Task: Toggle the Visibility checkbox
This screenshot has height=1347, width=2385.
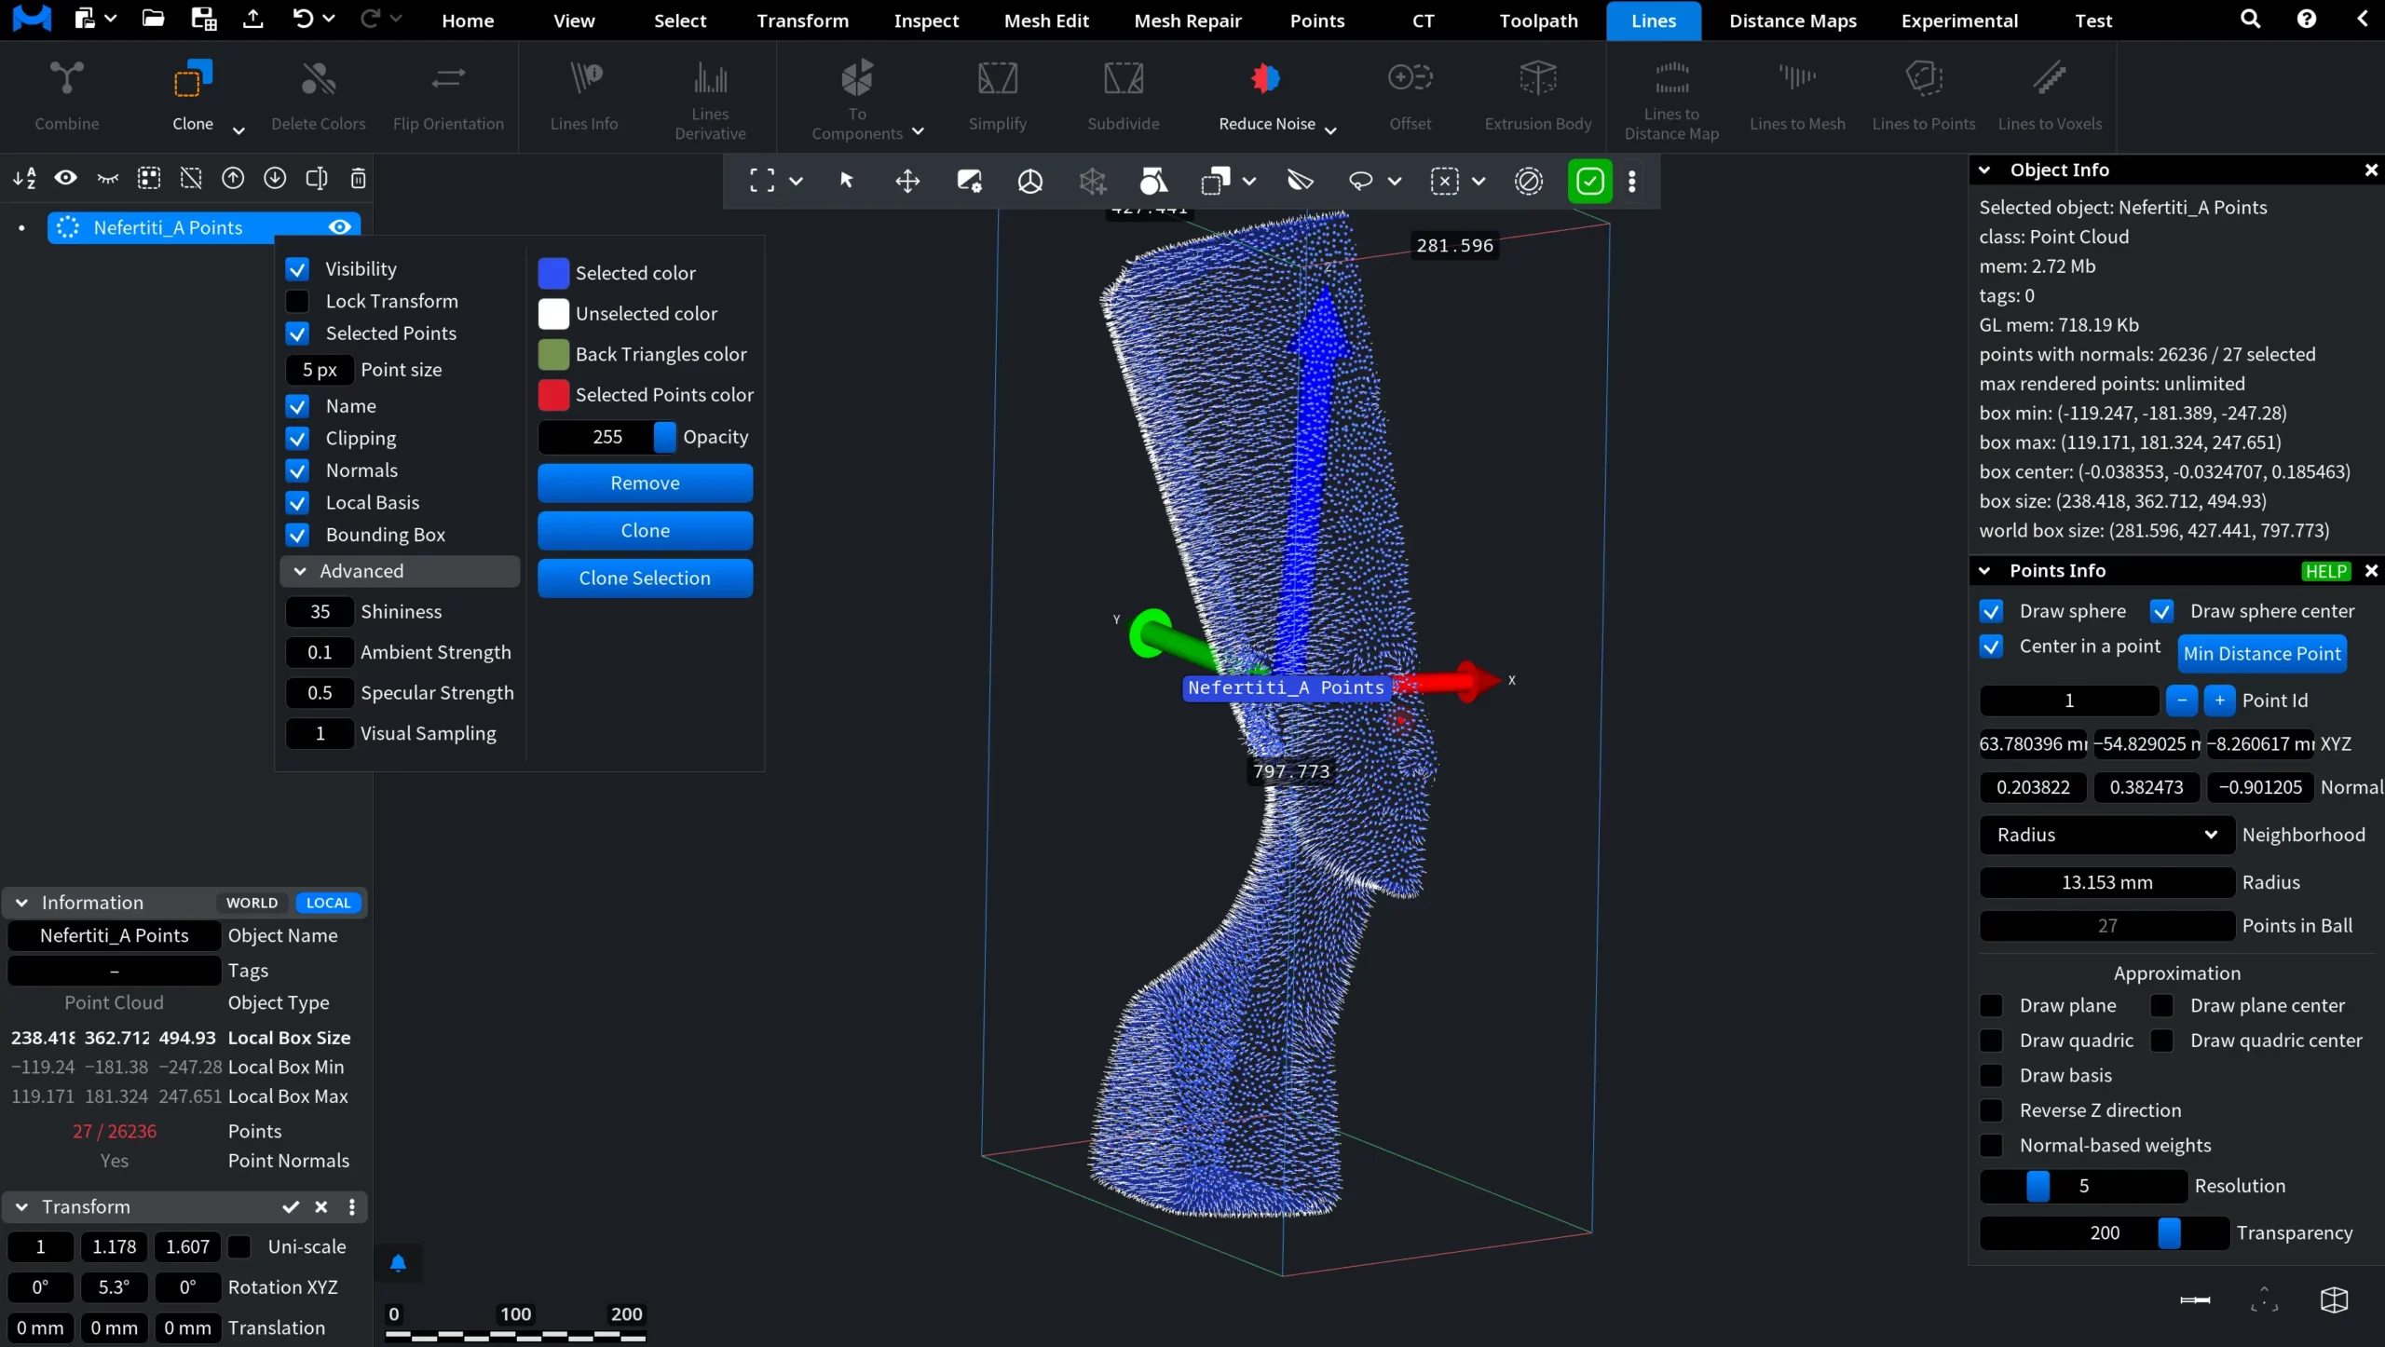Action: coord(297,269)
